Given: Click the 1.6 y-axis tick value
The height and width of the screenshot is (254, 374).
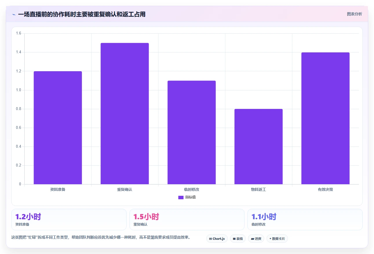Looking at the screenshot, I should [19, 33].
